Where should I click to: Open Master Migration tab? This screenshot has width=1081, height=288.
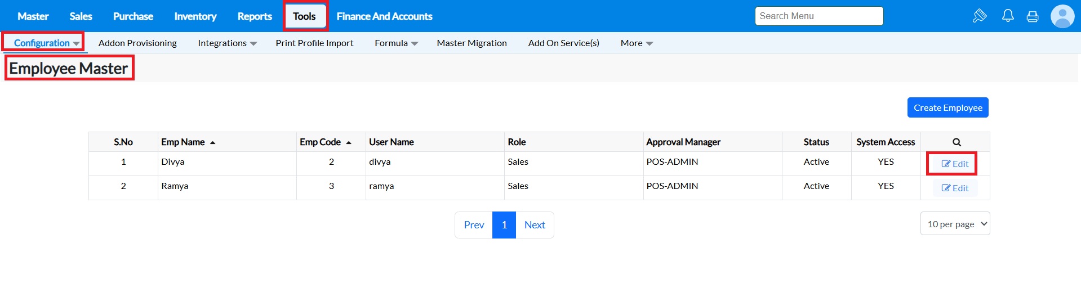pyautogui.click(x=471, y=43)
